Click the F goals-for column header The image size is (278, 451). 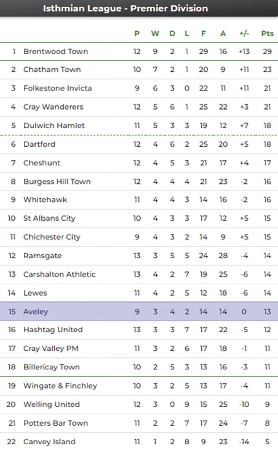coord(203,33)
